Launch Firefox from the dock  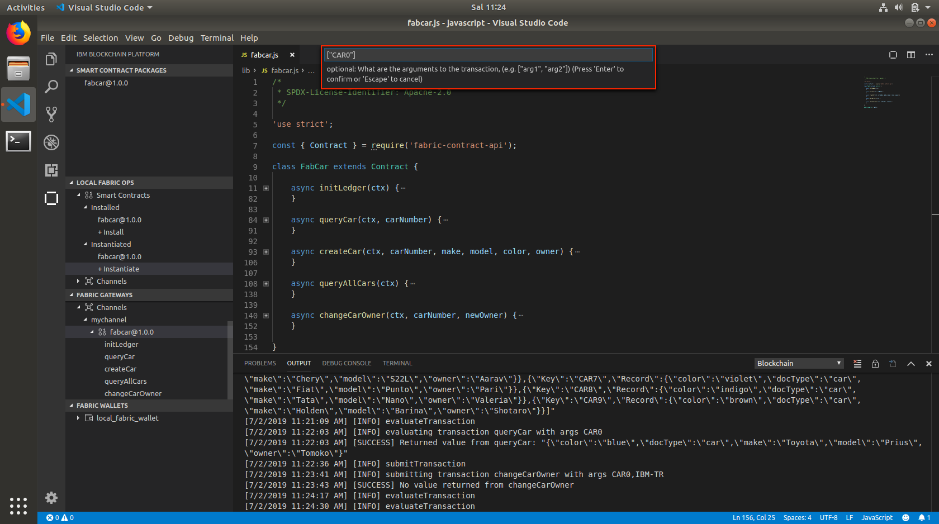18,34
